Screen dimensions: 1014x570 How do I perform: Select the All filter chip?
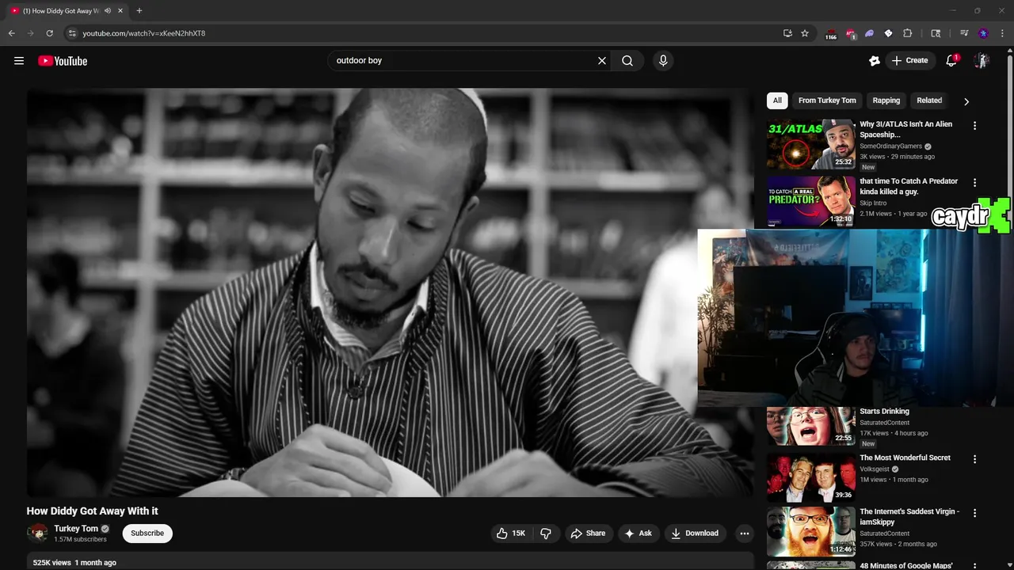click(777, 101)
